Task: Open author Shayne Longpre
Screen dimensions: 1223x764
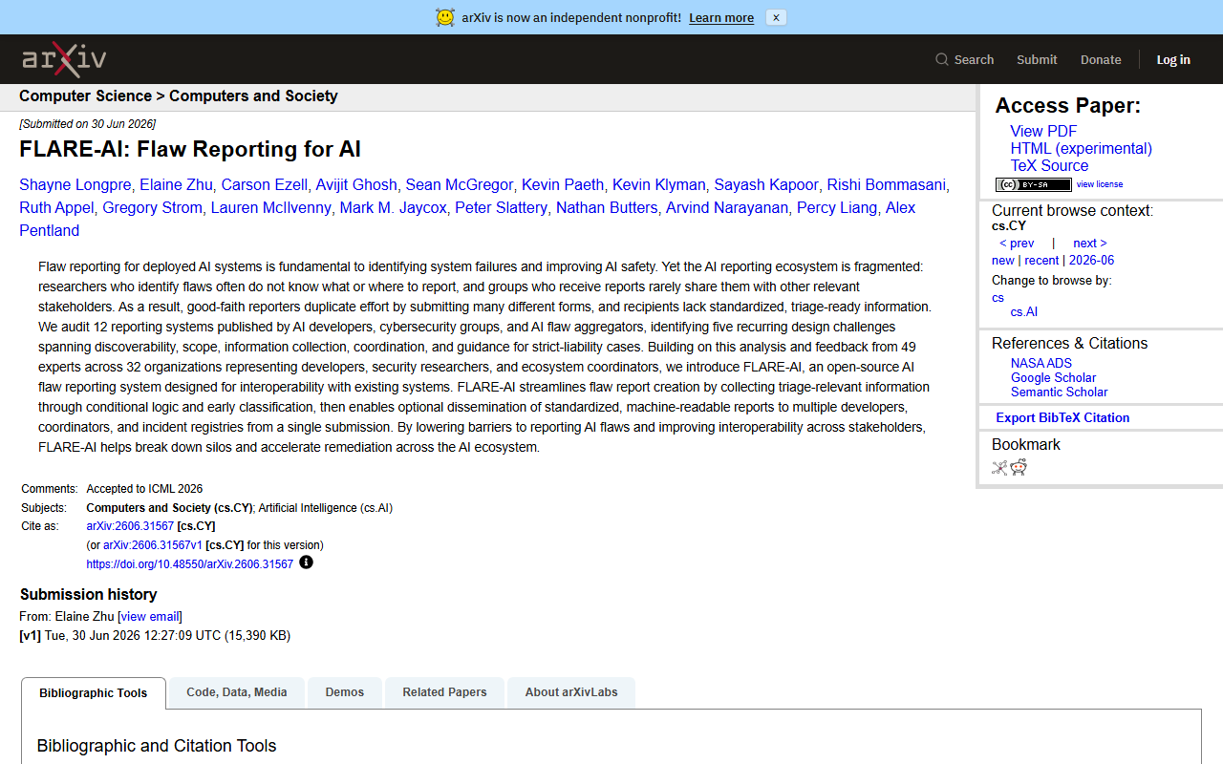Action: (x=75, y=184)
